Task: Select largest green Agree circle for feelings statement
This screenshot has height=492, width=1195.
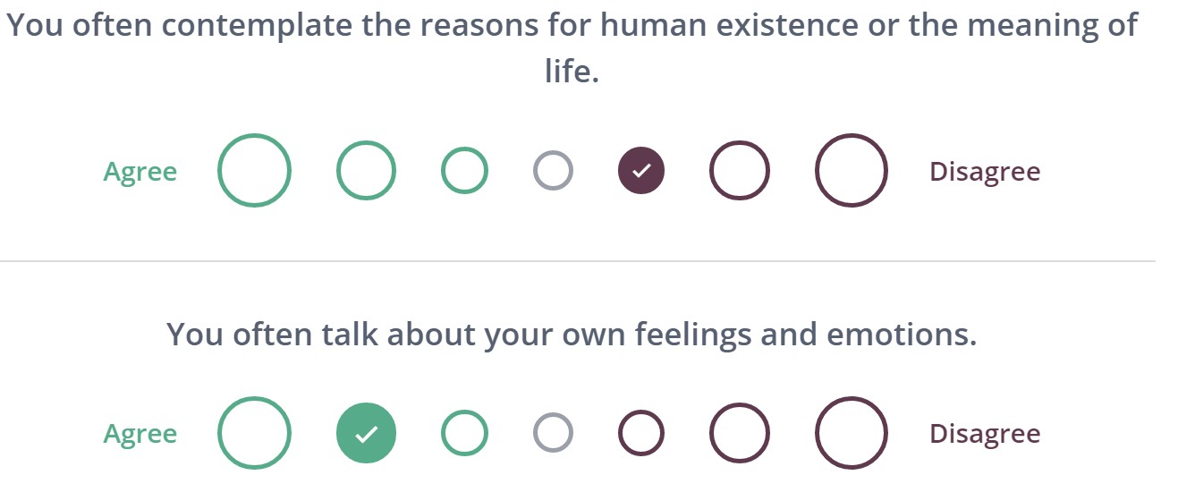Action: pos(255,433)
